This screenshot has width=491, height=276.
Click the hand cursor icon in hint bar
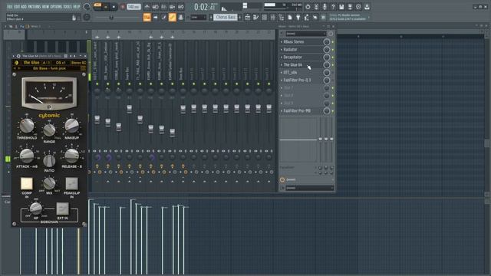click(x=74, y=18)
